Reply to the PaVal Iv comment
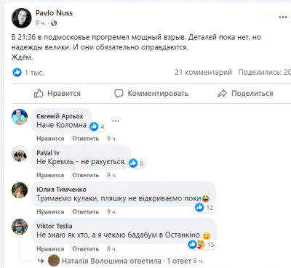 (x=86, y=175)
